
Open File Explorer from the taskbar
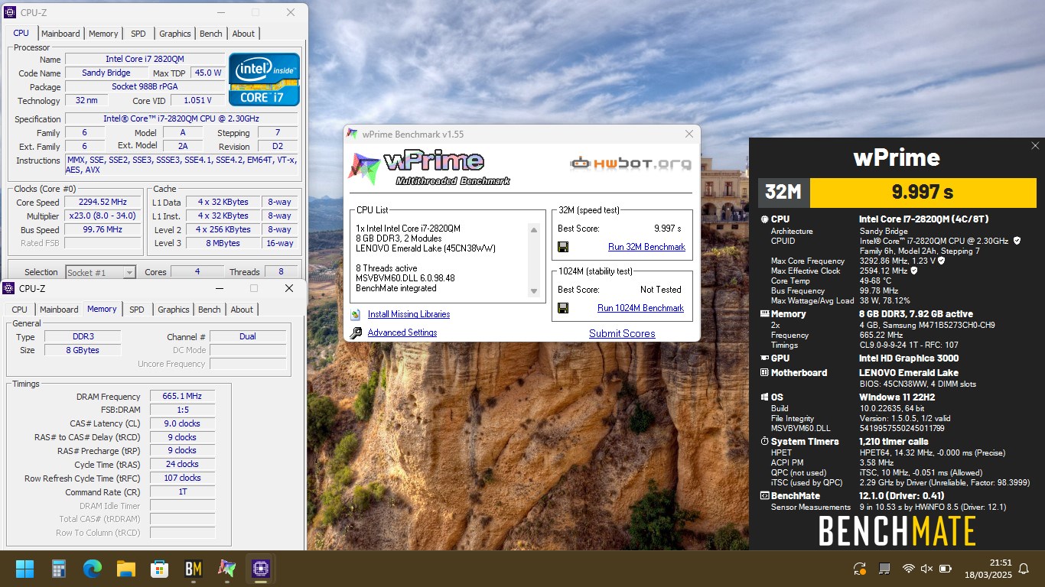(126, 569)
